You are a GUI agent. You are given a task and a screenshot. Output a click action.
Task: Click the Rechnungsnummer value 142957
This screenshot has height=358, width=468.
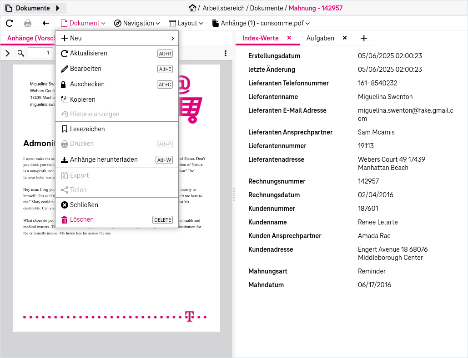point(368,181)
